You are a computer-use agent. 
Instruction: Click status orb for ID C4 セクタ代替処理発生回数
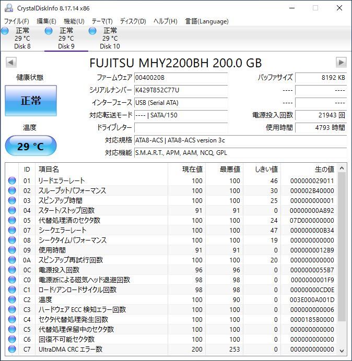(12, 319)
